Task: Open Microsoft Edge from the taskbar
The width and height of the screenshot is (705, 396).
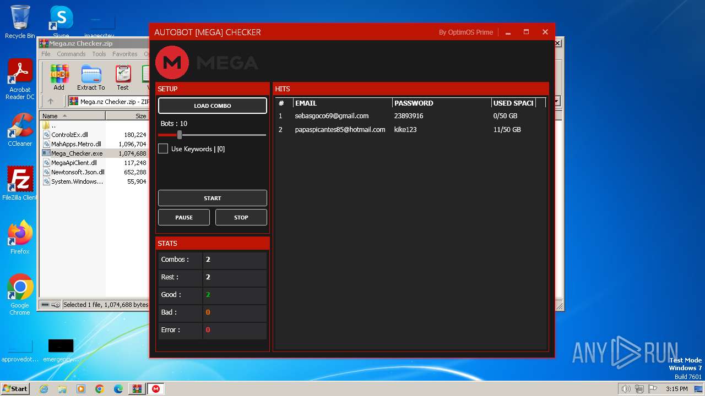Action: point(118,389)
